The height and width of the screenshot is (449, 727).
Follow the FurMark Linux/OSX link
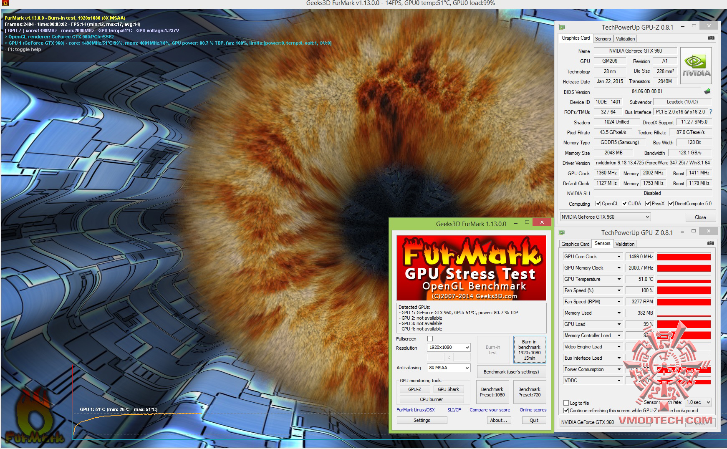click(x=416, y=410)
